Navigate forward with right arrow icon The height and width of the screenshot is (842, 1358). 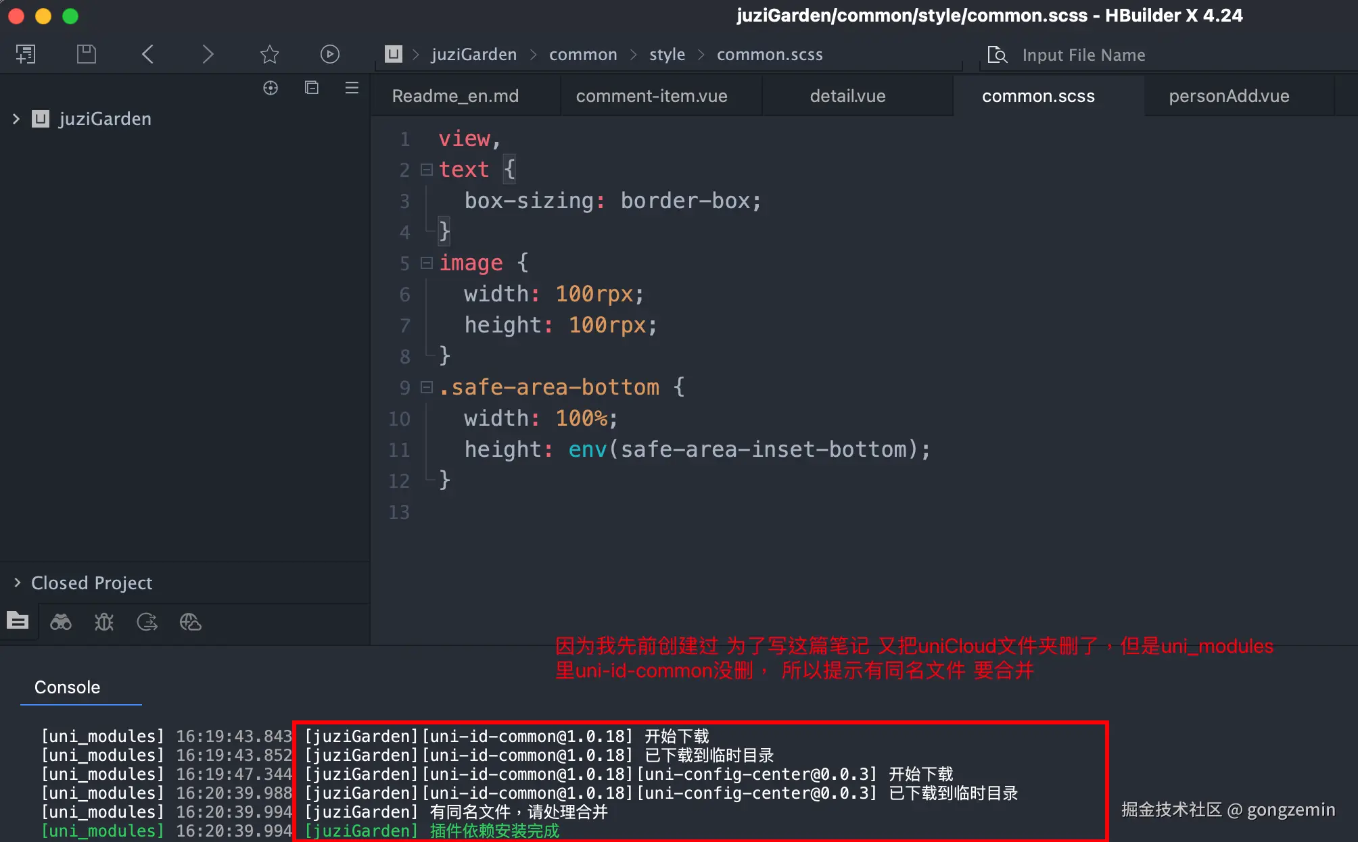[208, 54]
